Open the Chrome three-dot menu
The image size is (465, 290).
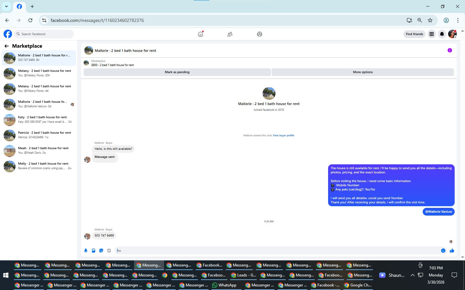pos(458,20)
